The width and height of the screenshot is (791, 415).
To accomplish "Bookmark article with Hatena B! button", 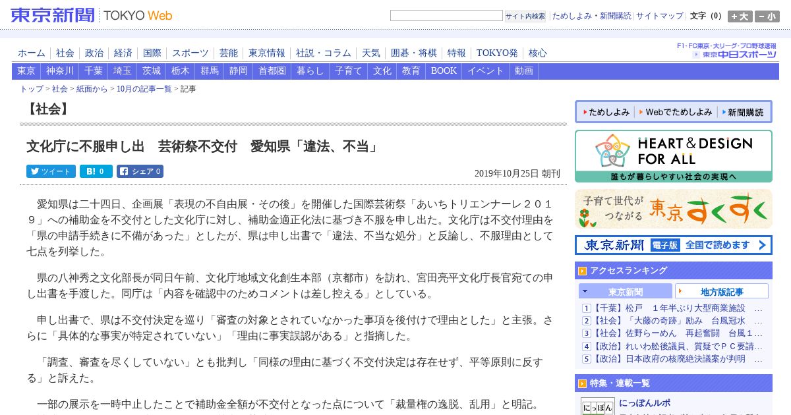I will [x=96, y=171].
